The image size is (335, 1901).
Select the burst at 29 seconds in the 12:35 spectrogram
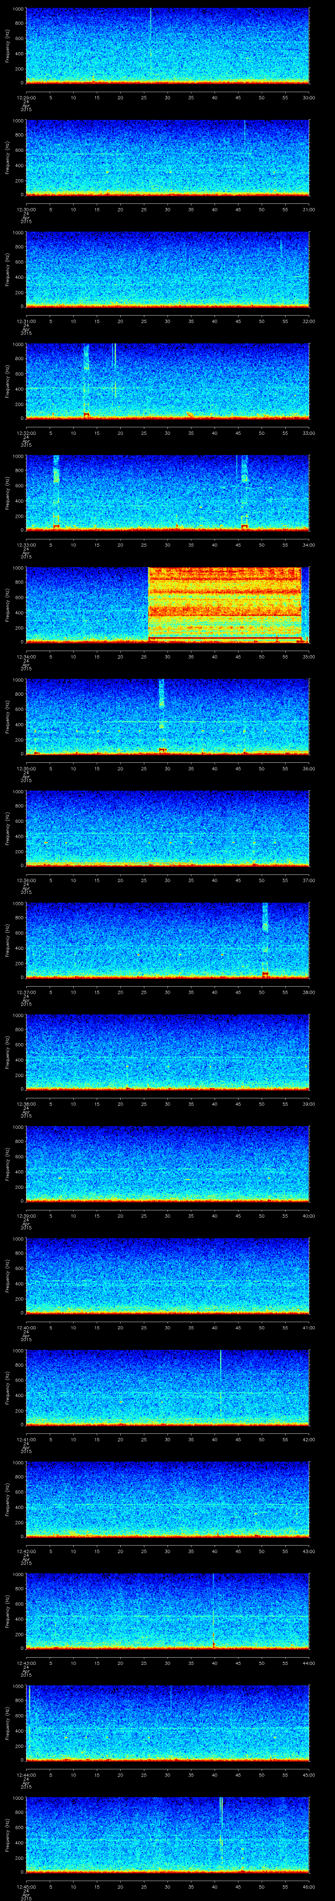pos(162,716)
